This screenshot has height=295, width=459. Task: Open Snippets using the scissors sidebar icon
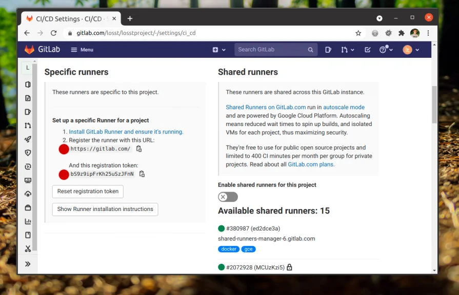28,248
